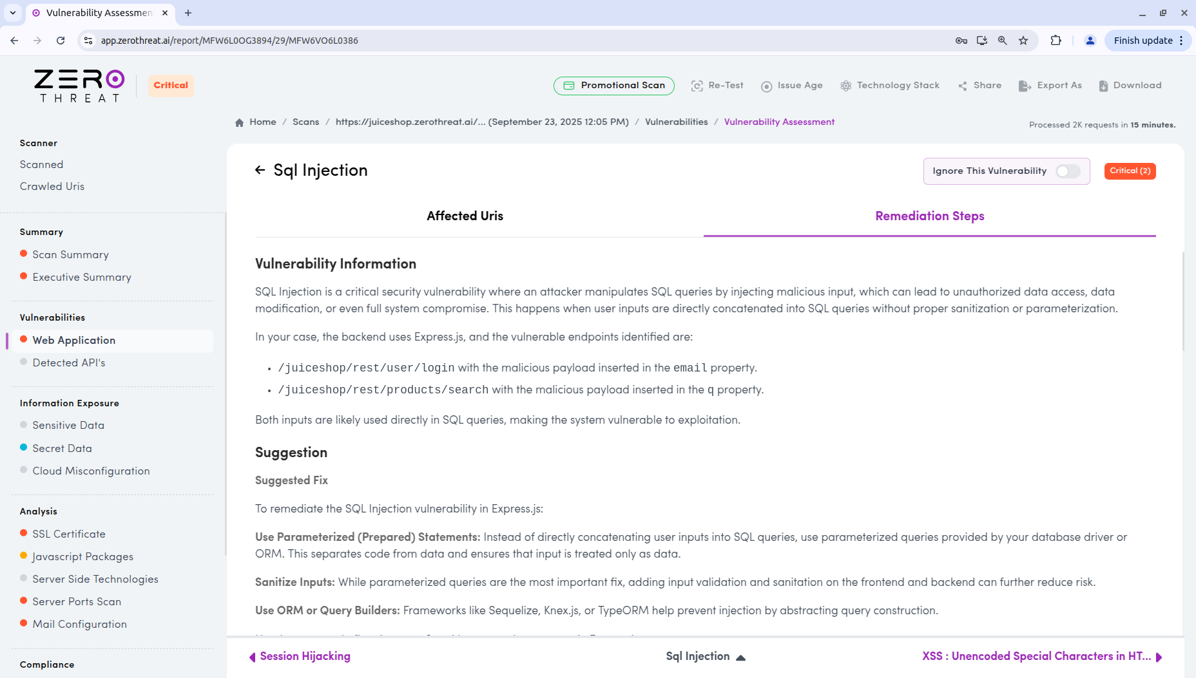Enable the Ignore This Vulnerability switch
This screenshot has height=678, width=1196.
coord(1066,171)
